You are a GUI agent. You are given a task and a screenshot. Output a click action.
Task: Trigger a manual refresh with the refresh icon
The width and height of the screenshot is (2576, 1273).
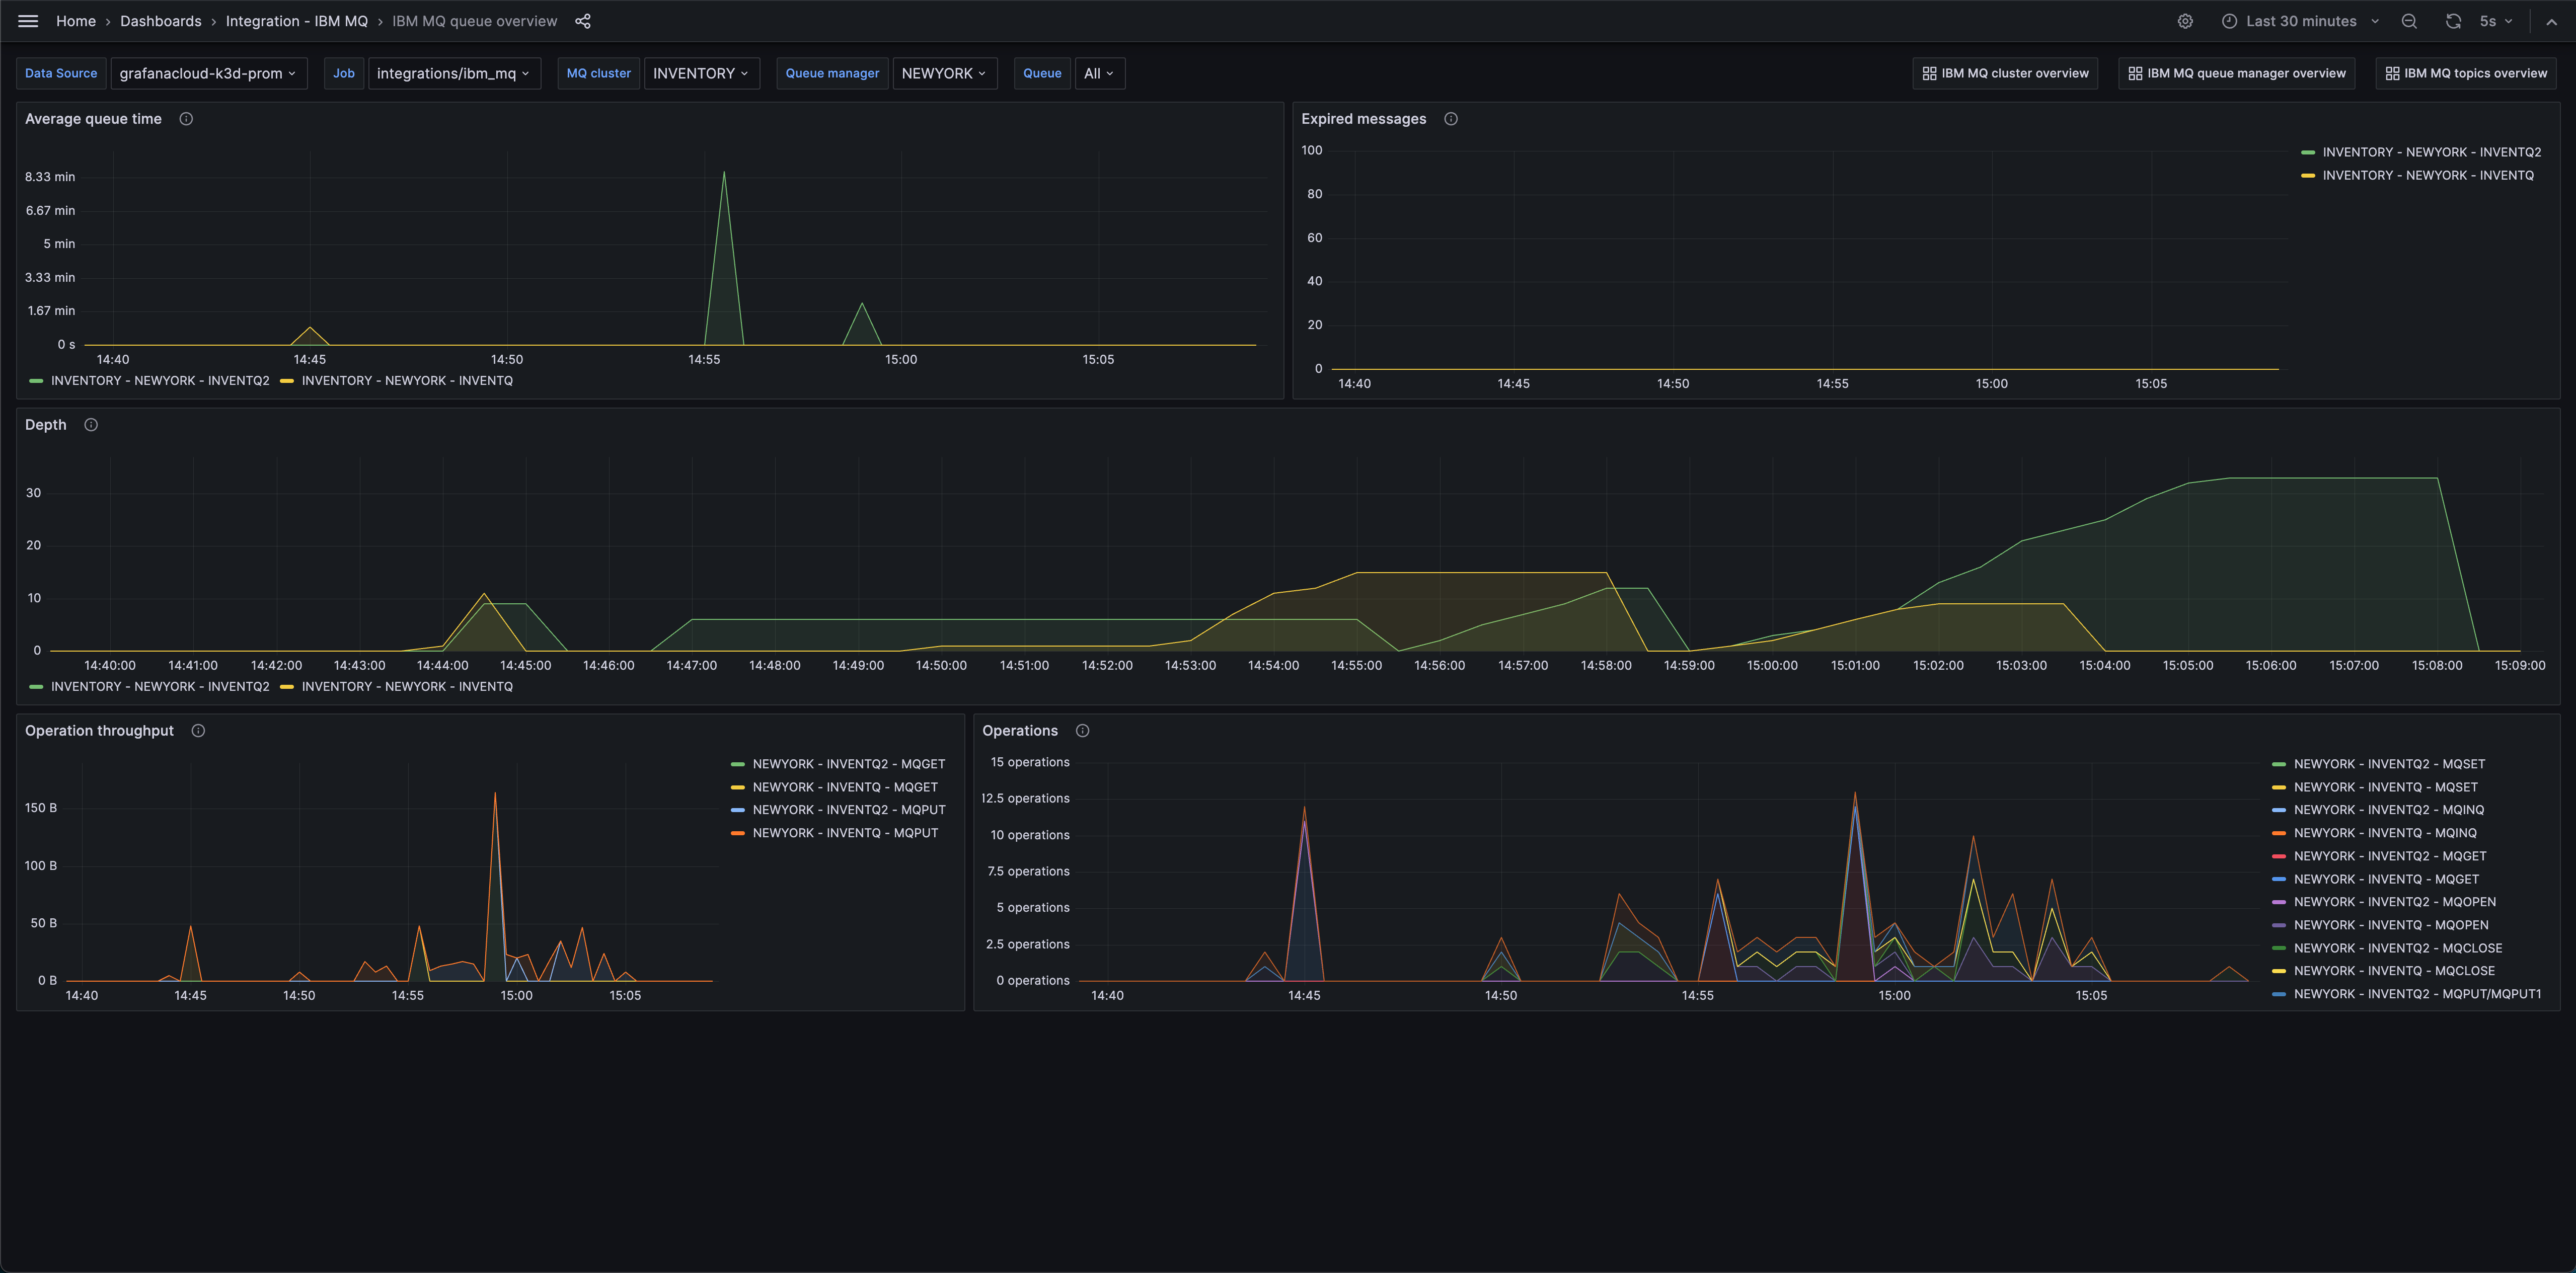click(2453, 21)
